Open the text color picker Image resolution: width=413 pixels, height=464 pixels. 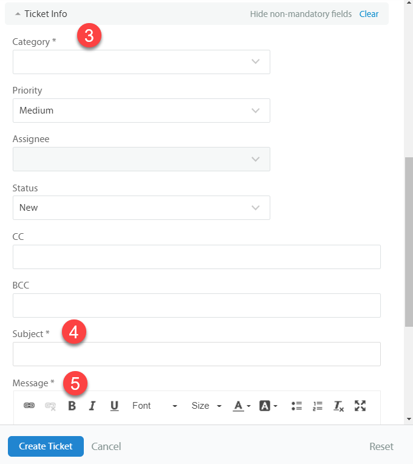[x=242, y=406]
